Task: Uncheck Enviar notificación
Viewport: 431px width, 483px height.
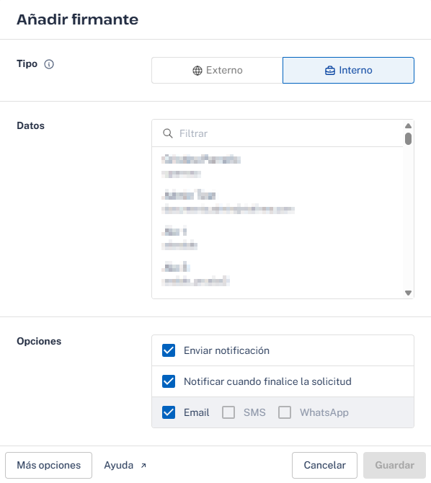Action: [x=169, y=350]
